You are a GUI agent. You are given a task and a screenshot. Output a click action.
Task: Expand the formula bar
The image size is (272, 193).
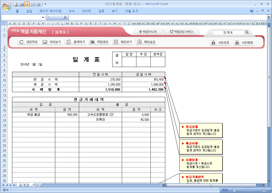click(269, 17)
